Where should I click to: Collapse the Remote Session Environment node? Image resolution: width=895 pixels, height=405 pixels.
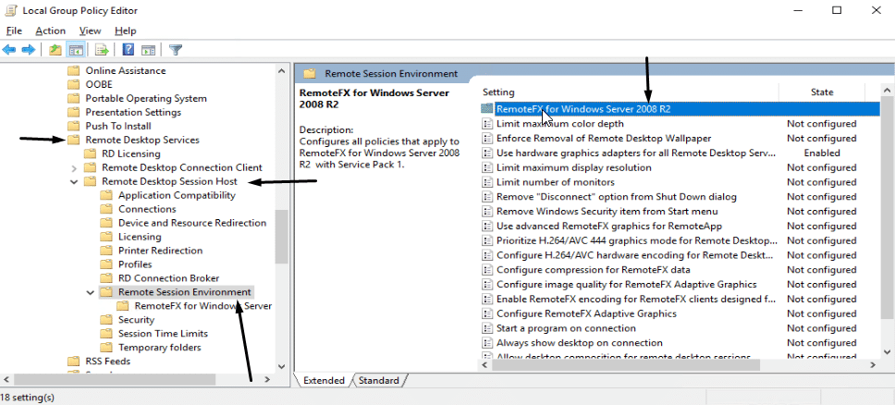pos(90,292)
